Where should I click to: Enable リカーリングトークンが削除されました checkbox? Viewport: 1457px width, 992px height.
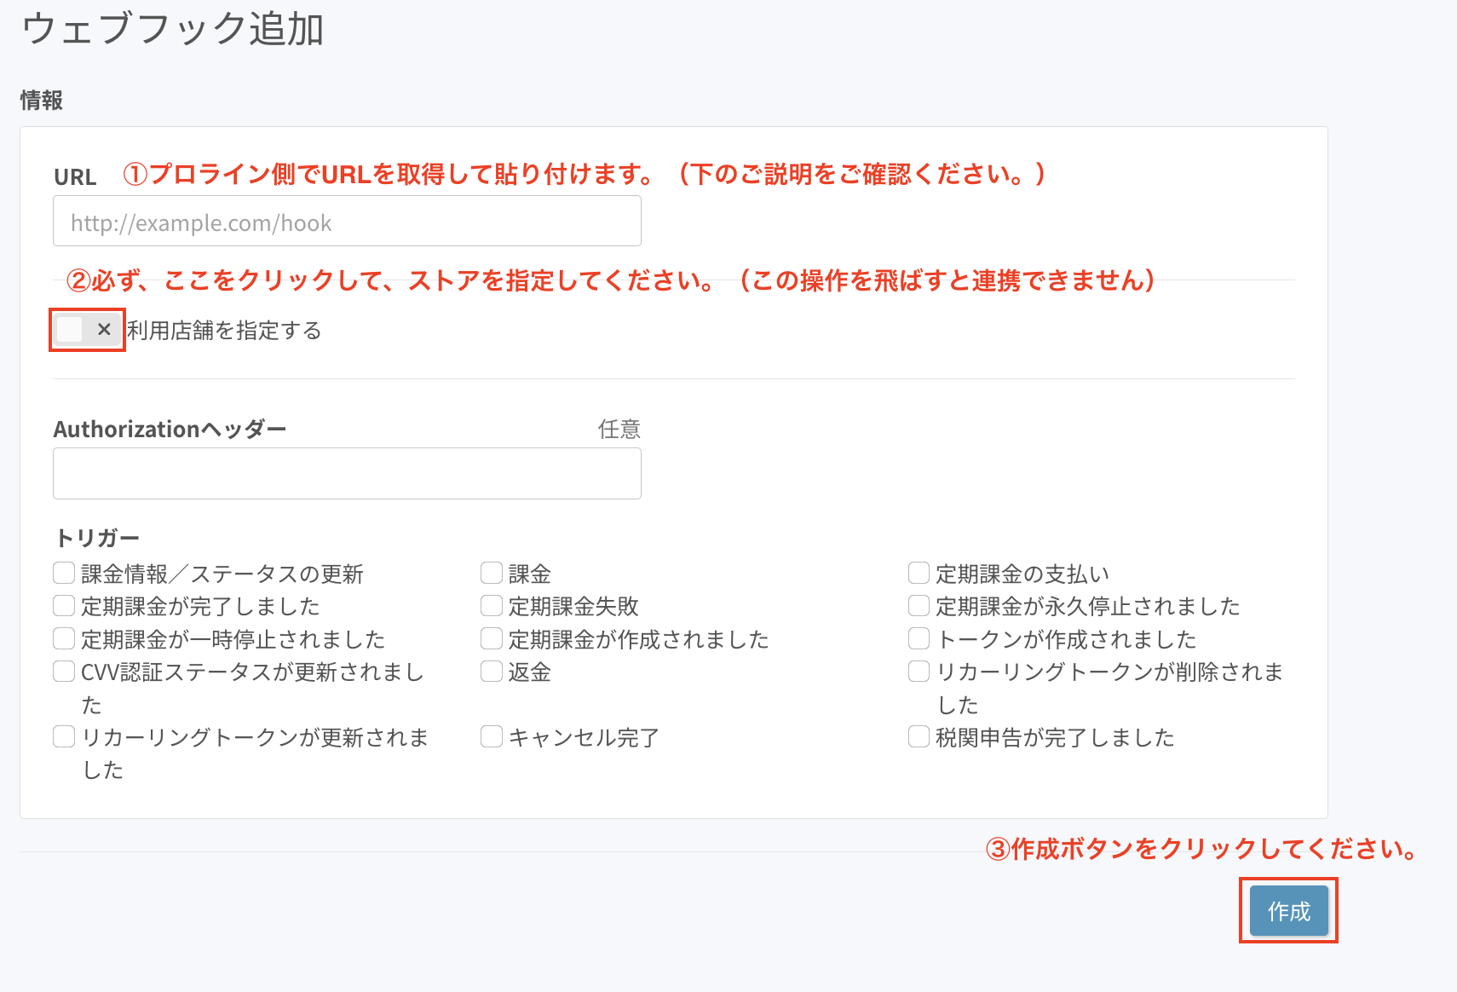(x=919, y=672)
